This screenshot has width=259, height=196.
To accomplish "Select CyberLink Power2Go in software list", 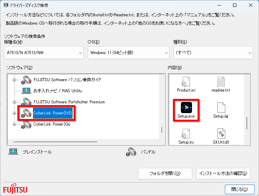I will click(52, 124).
